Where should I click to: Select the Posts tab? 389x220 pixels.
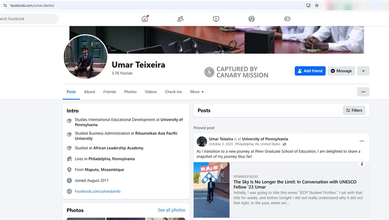click(71, 92)
